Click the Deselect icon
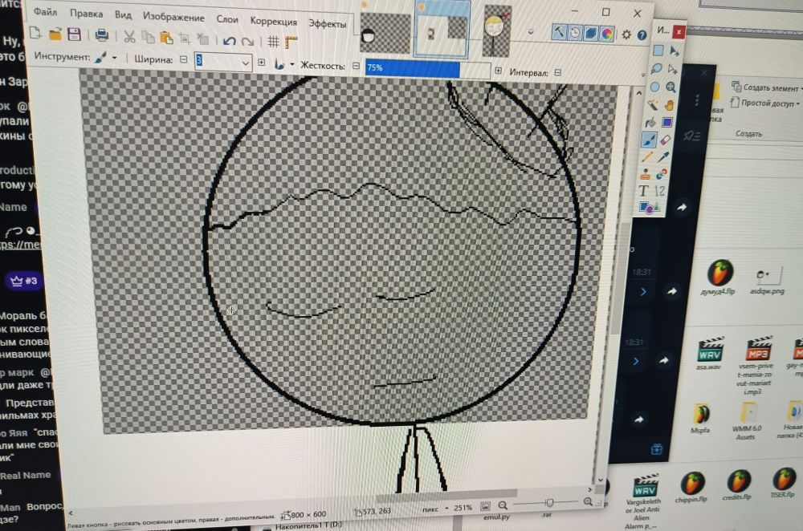 click(203, 39)
